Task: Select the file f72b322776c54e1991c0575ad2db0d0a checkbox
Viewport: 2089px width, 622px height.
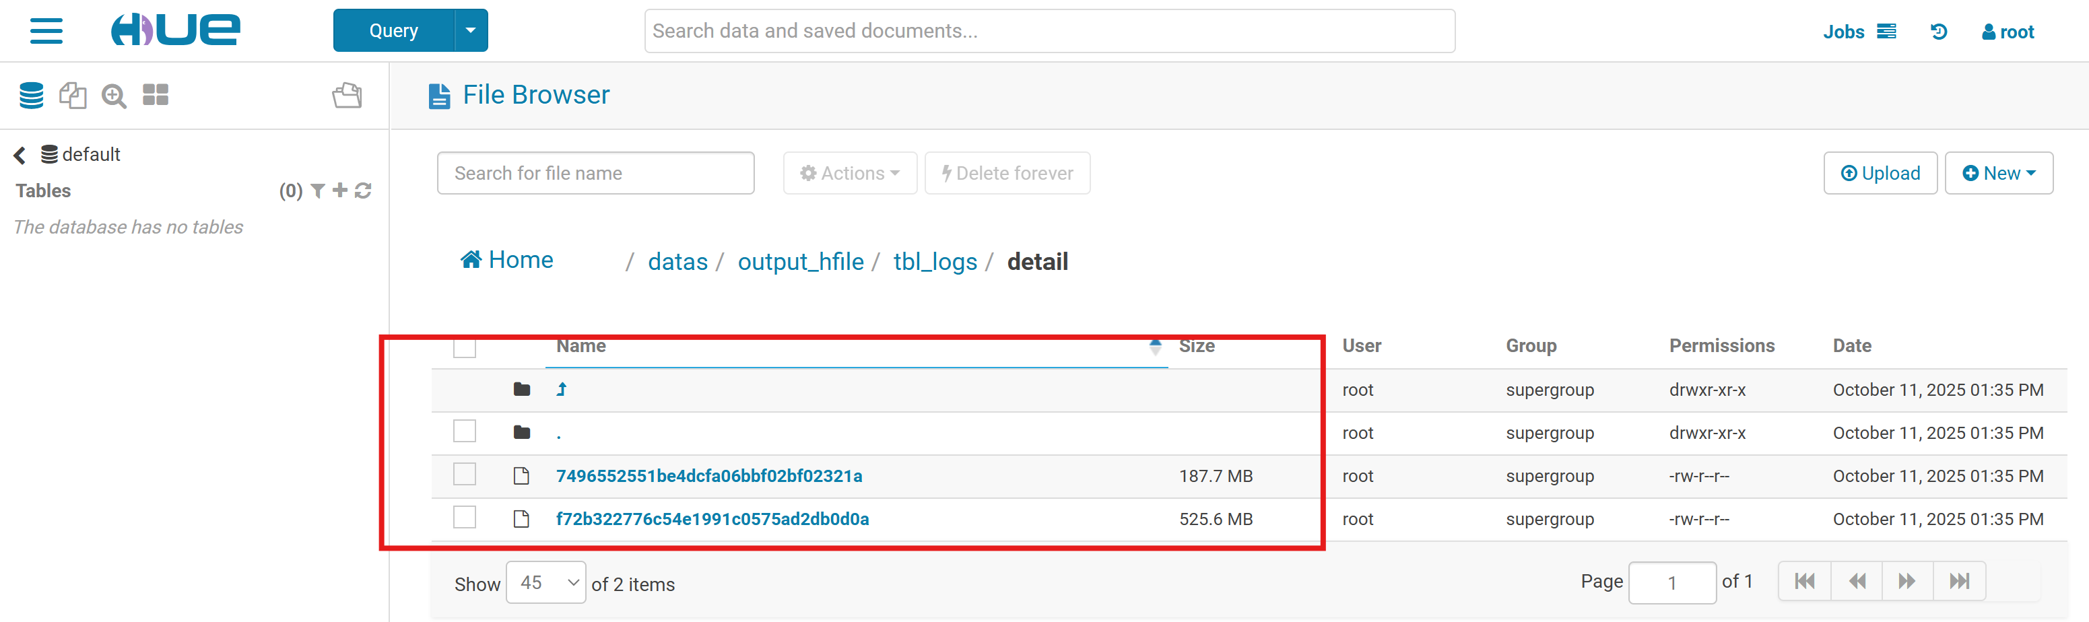Action: point(465,516)
